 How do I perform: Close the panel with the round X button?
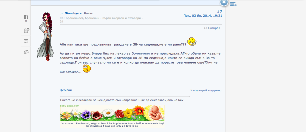click(x=224, y=2)
